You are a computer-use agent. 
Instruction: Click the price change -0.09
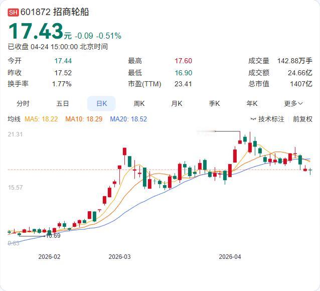pyautogui.click(x=84, y=36)
